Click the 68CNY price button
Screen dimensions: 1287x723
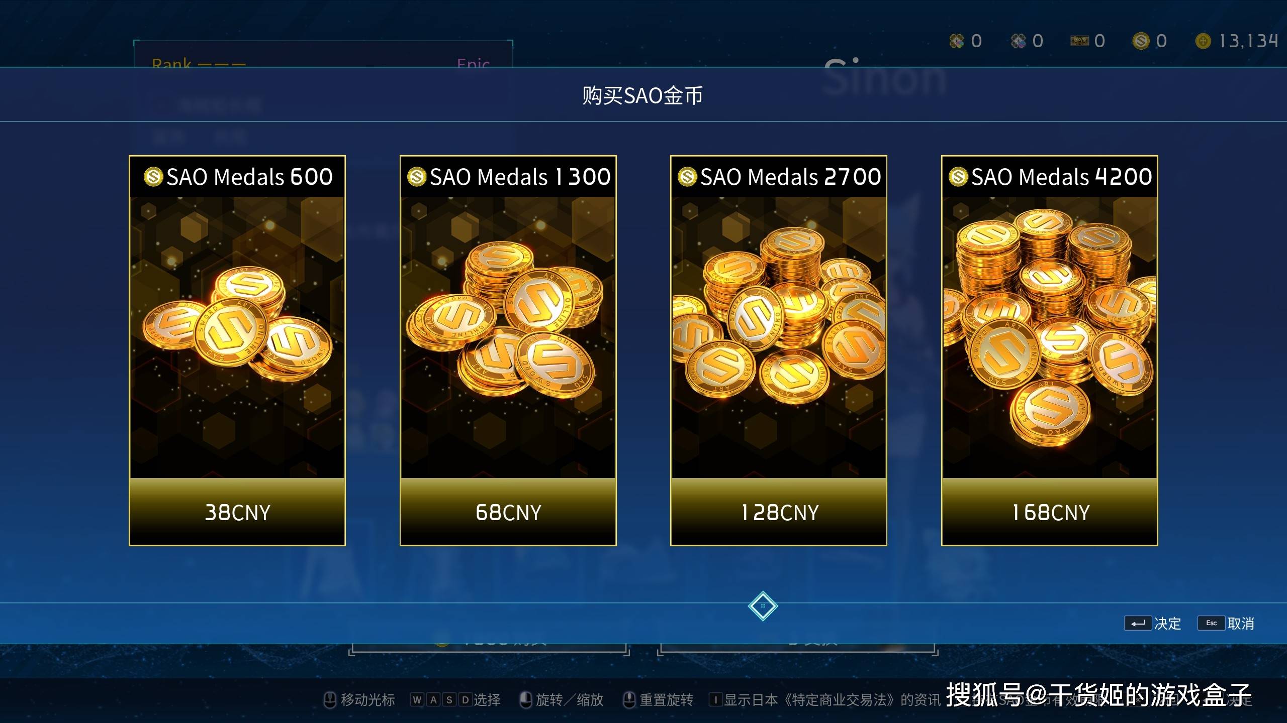(508, 512)
